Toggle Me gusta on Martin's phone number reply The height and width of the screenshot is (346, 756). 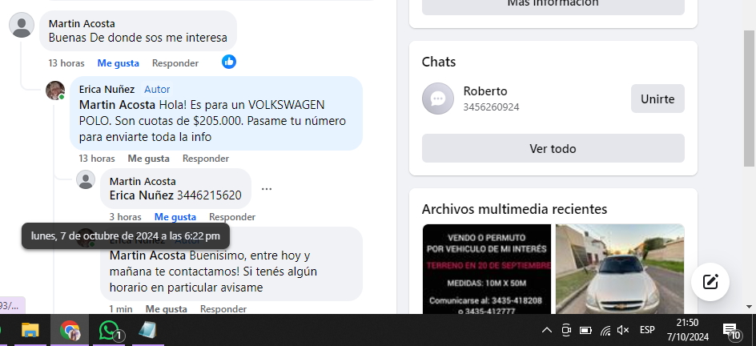(175, 217)
